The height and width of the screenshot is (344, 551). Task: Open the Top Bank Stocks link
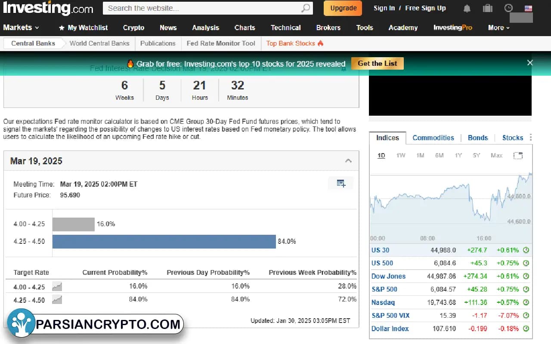click(295, 43)
